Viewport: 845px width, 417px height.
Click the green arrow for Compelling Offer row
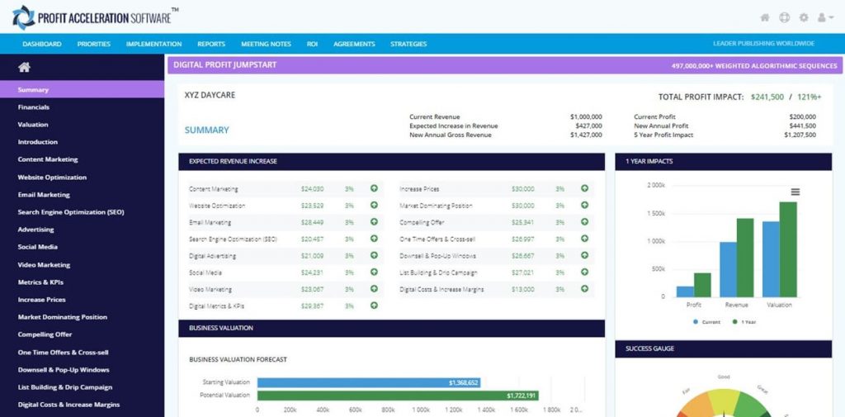point(584,222)
